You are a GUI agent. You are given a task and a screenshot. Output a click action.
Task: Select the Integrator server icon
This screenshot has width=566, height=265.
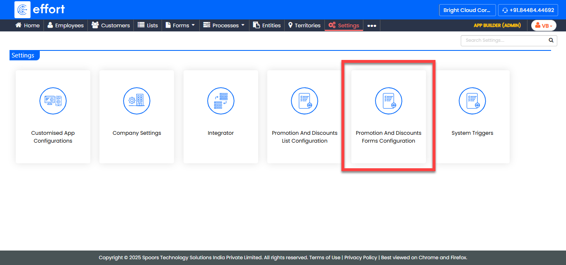point(221,101)
